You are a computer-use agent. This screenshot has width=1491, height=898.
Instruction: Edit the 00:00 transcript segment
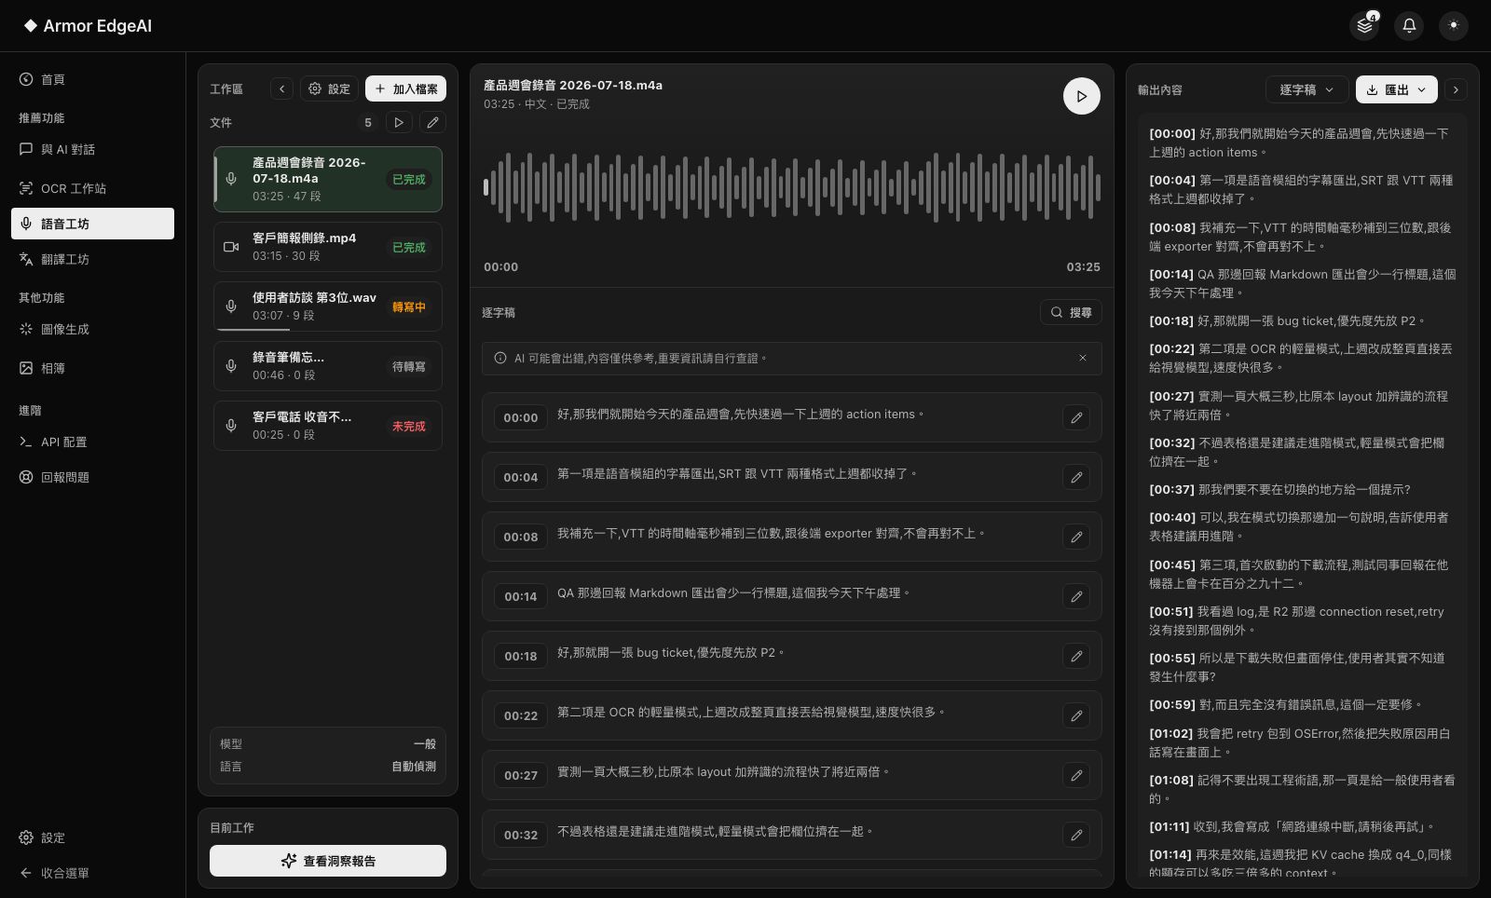click(x=1076, y=417)
